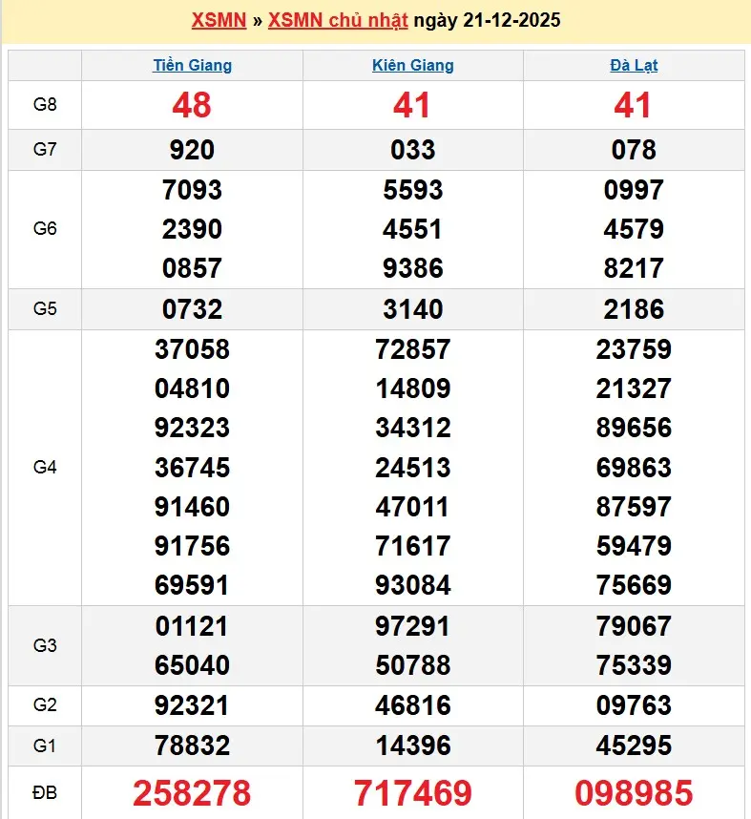Click the Tiền Giang special prize 258278
Viewport: 751px width, 819px height.
[192, 792]
